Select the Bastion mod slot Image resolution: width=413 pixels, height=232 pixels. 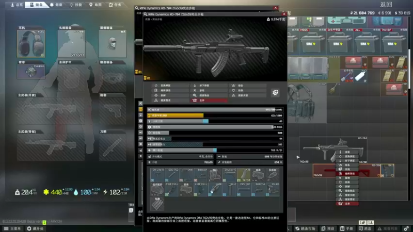(200, 175)
